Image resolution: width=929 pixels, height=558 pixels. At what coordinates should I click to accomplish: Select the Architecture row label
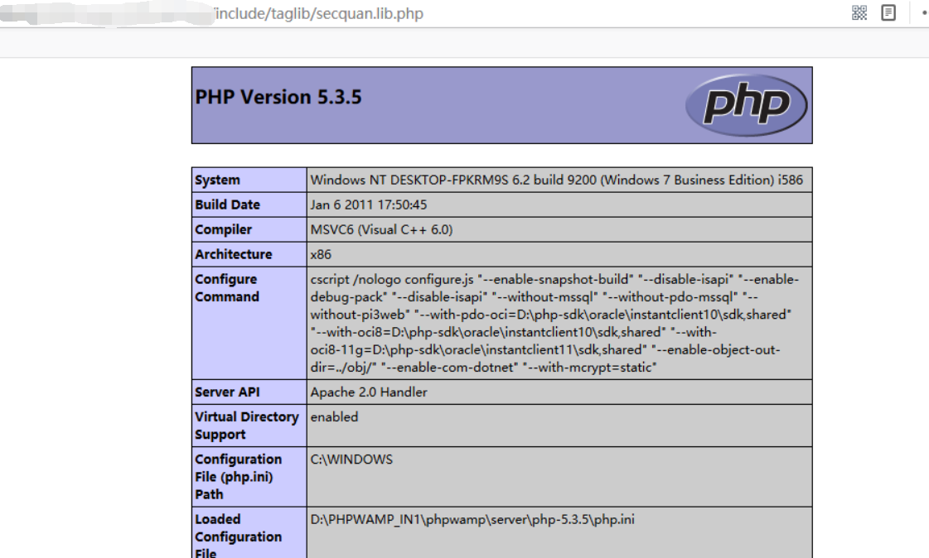pos(233,254)
